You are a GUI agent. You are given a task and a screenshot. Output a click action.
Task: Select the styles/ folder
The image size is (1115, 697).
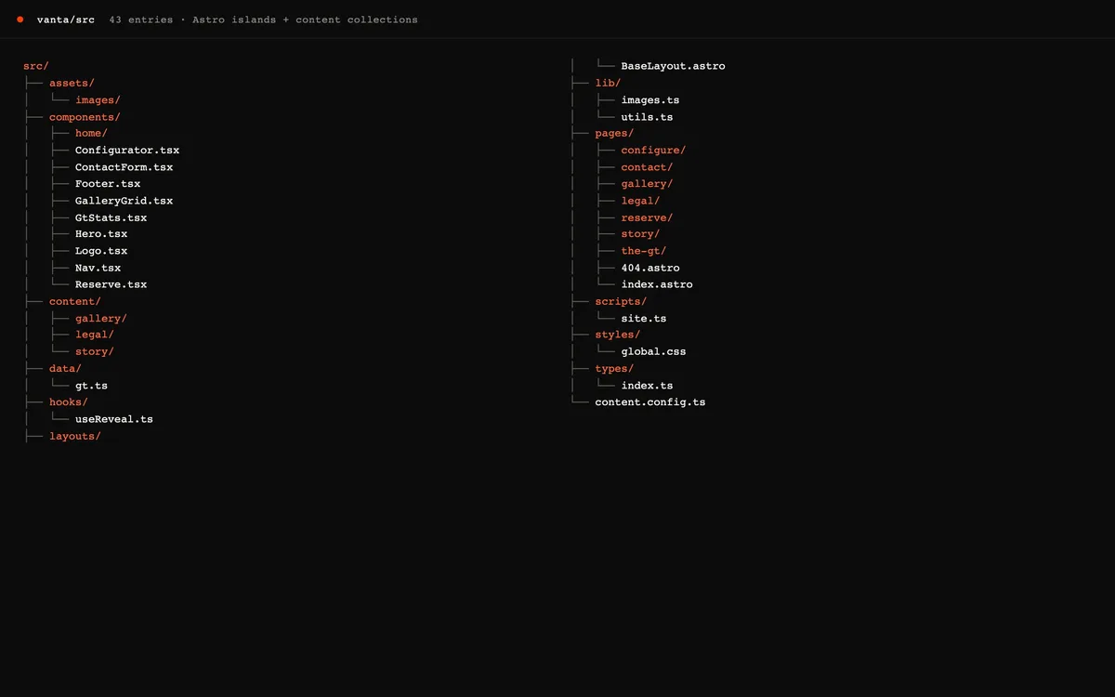618,335
